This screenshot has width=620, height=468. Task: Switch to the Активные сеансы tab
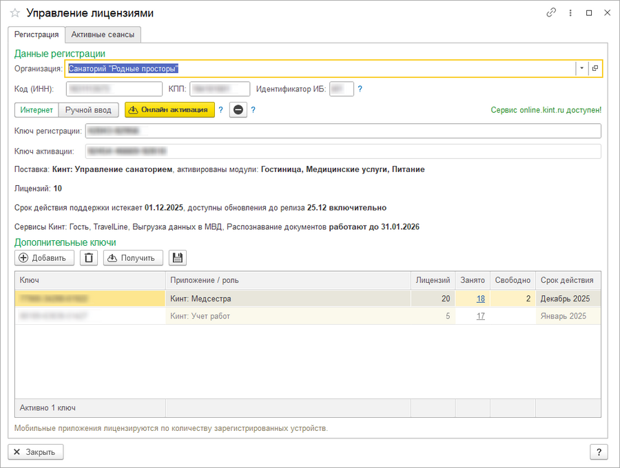(104, 34)
